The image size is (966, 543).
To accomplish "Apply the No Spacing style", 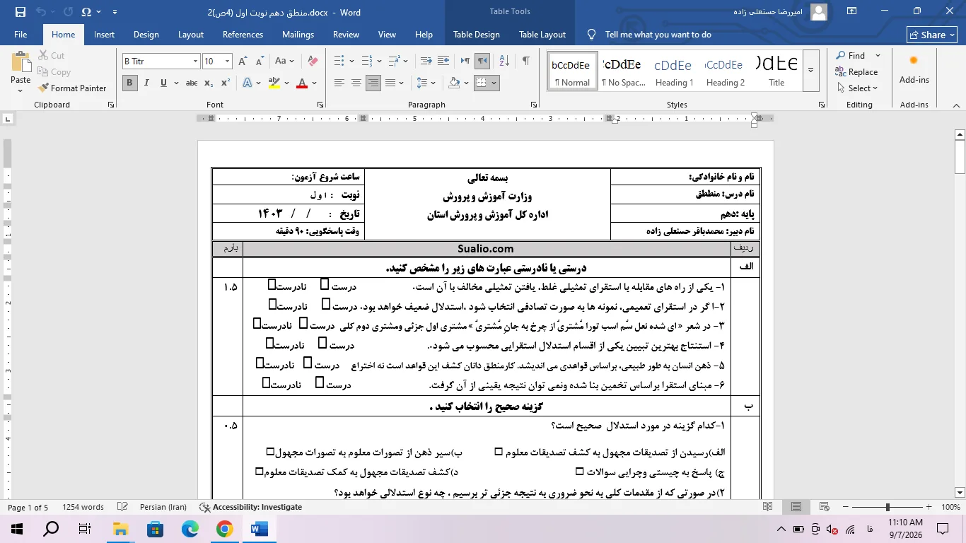I will (623, 70).
